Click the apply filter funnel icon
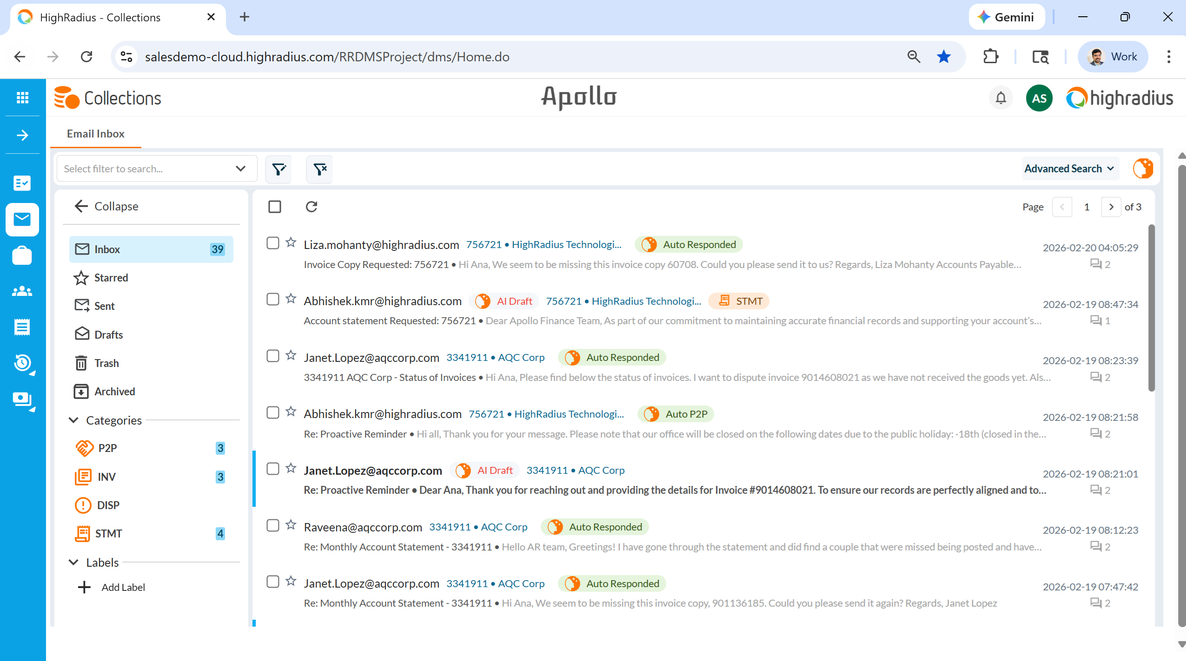This screenshot has width=1186, height=661. tap(278, 169)
